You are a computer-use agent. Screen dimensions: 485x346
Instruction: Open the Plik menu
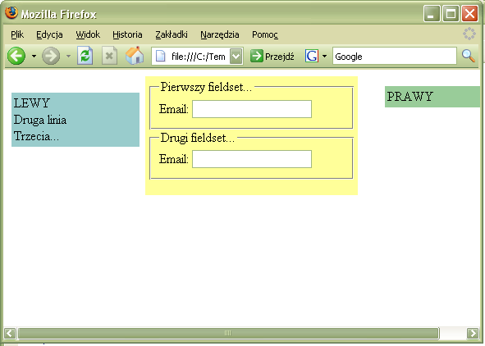17,34
